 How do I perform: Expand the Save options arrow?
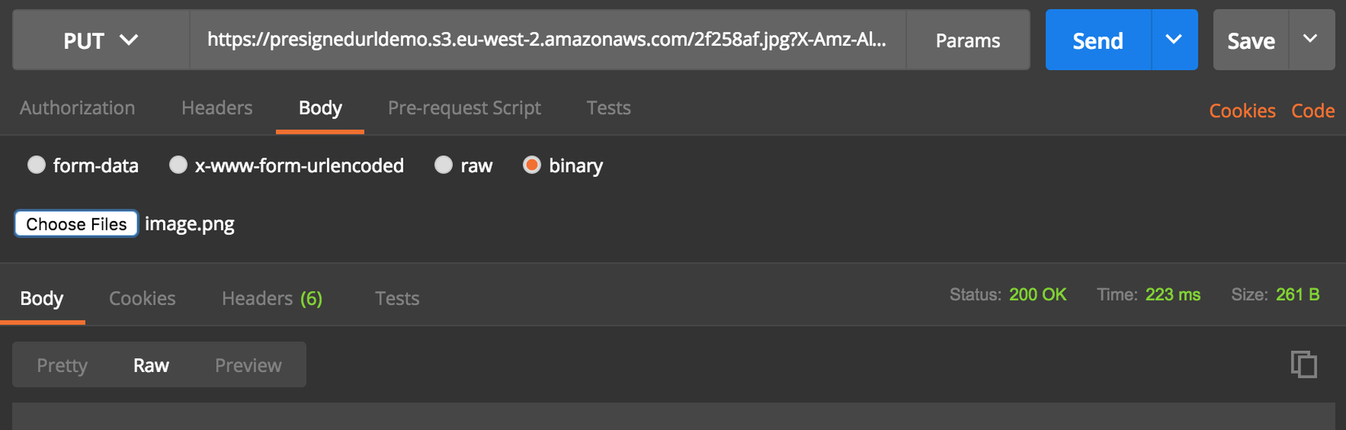(1310, 40)
